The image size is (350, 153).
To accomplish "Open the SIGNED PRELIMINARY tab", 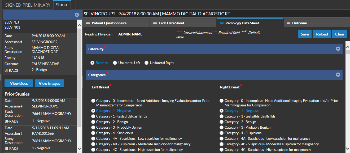I will coord(28,5).
